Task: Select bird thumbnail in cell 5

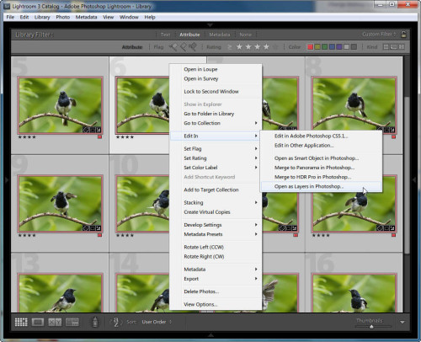Action: (x=60, y=105)
